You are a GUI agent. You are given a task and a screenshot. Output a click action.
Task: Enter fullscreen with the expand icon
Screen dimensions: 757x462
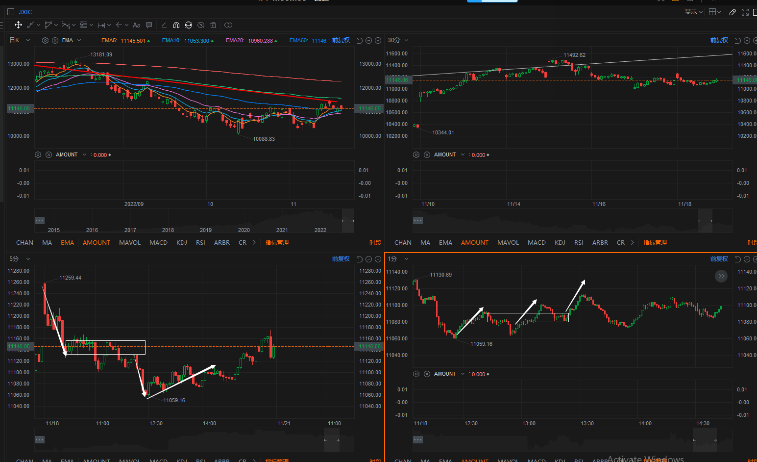(745, 12)
